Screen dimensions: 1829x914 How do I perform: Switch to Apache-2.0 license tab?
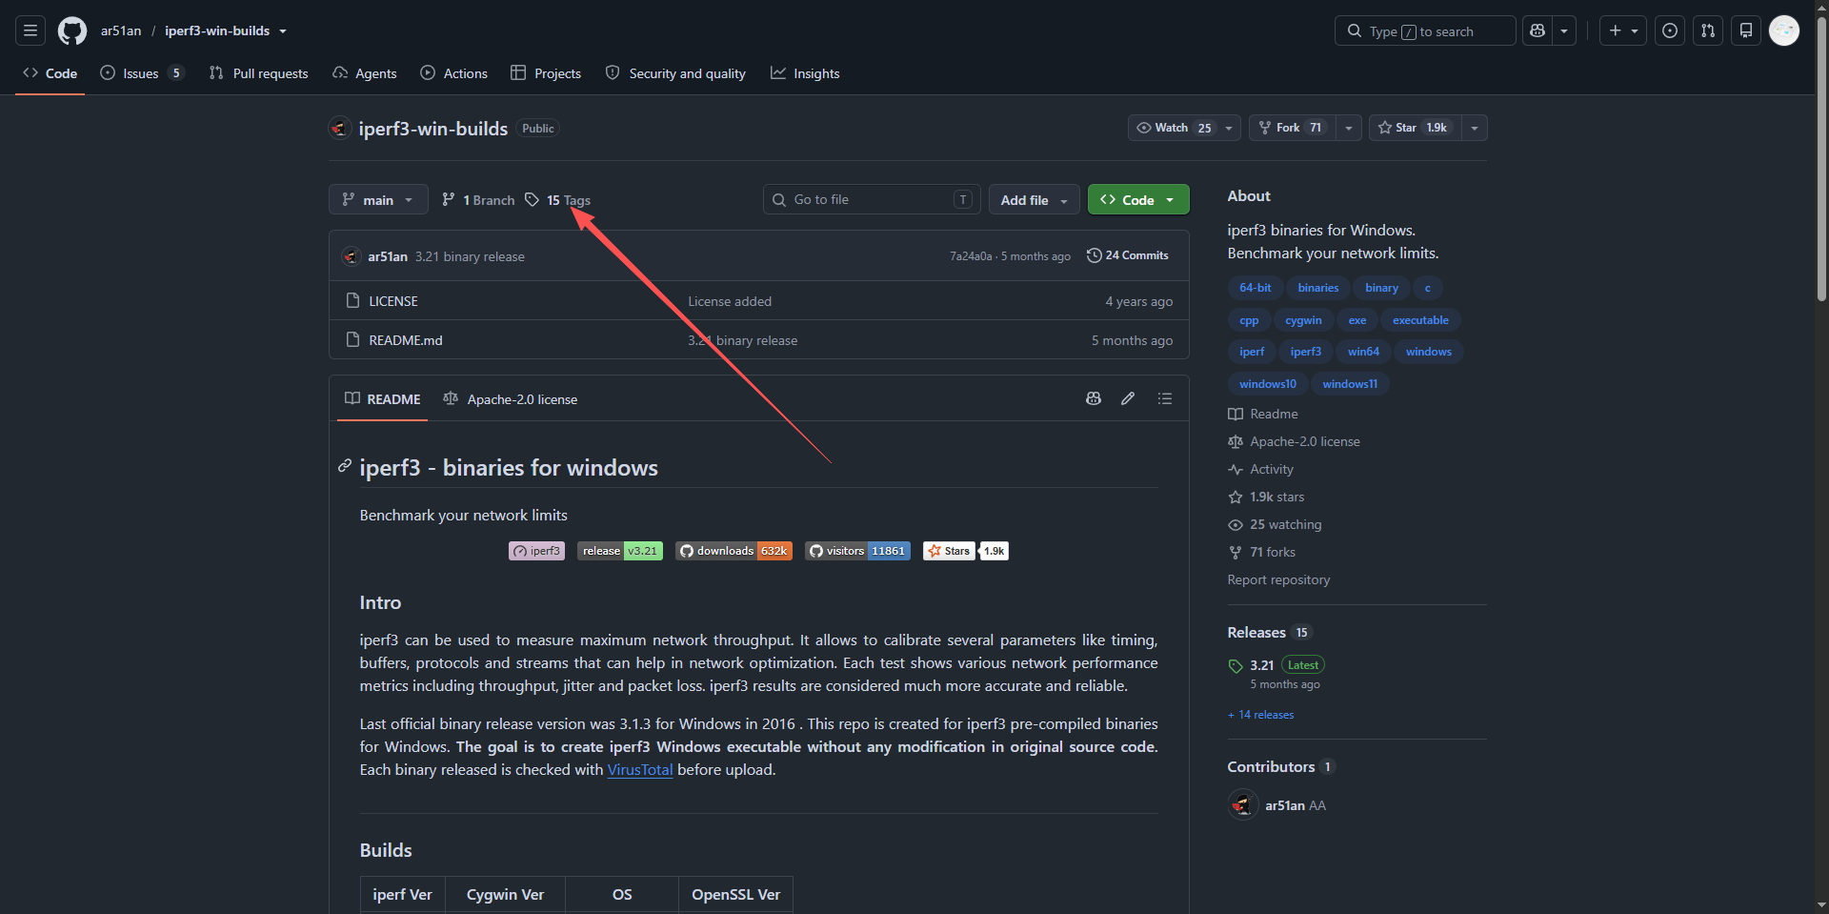coord(511,398)
